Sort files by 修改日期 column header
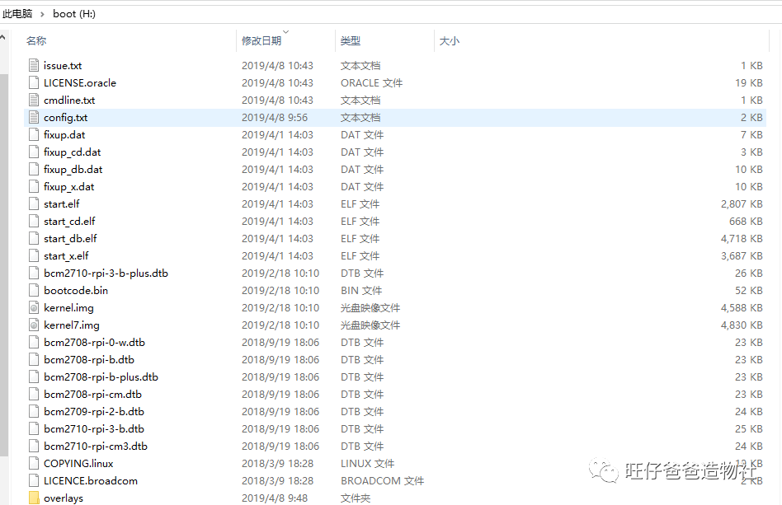This screenshot has width=782, height=505. [261, 41]
